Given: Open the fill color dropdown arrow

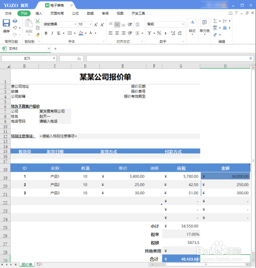Looking at the screenshot, I should [86, 33].
